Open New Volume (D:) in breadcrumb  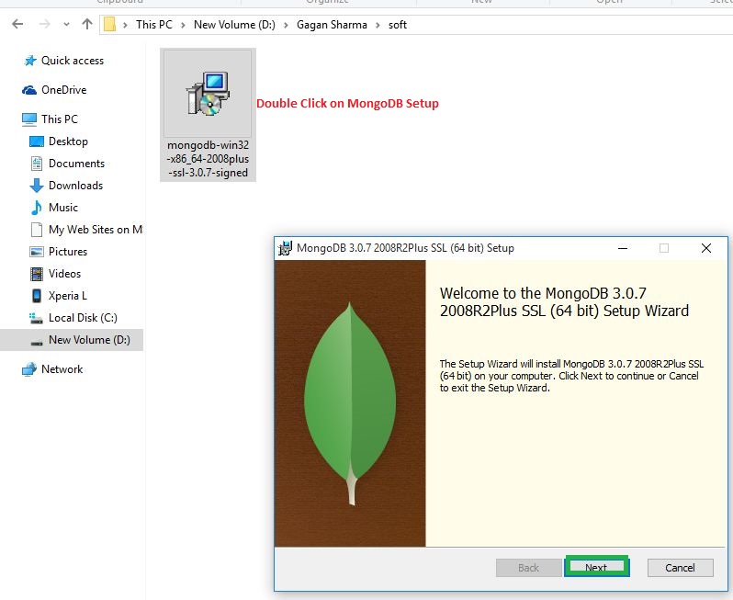(x=234, y=24)
